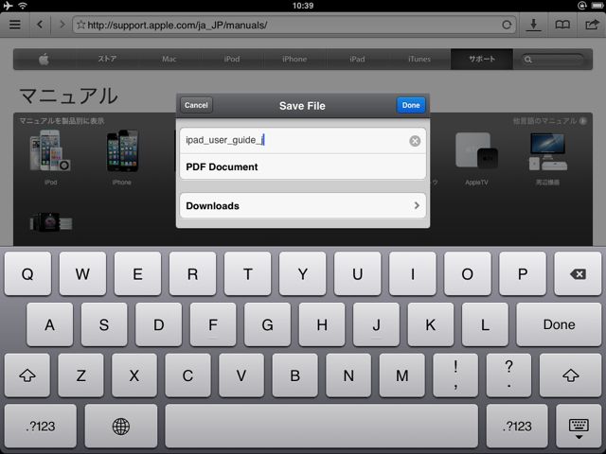Tap the PDF Document type row

[303, 166]
